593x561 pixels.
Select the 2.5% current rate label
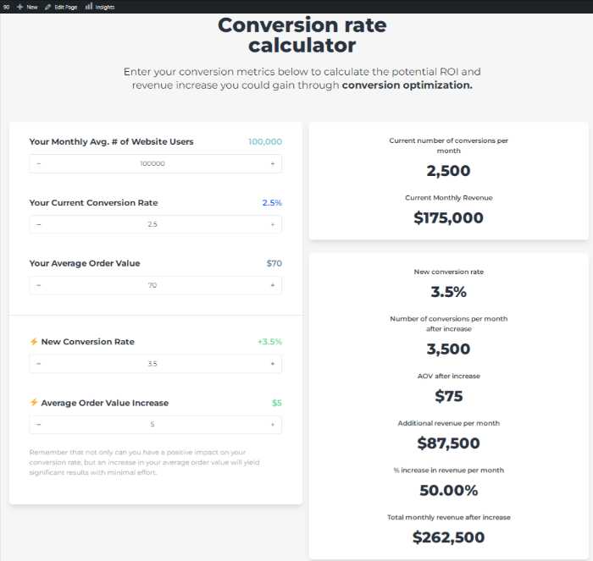tap(272, 203)
